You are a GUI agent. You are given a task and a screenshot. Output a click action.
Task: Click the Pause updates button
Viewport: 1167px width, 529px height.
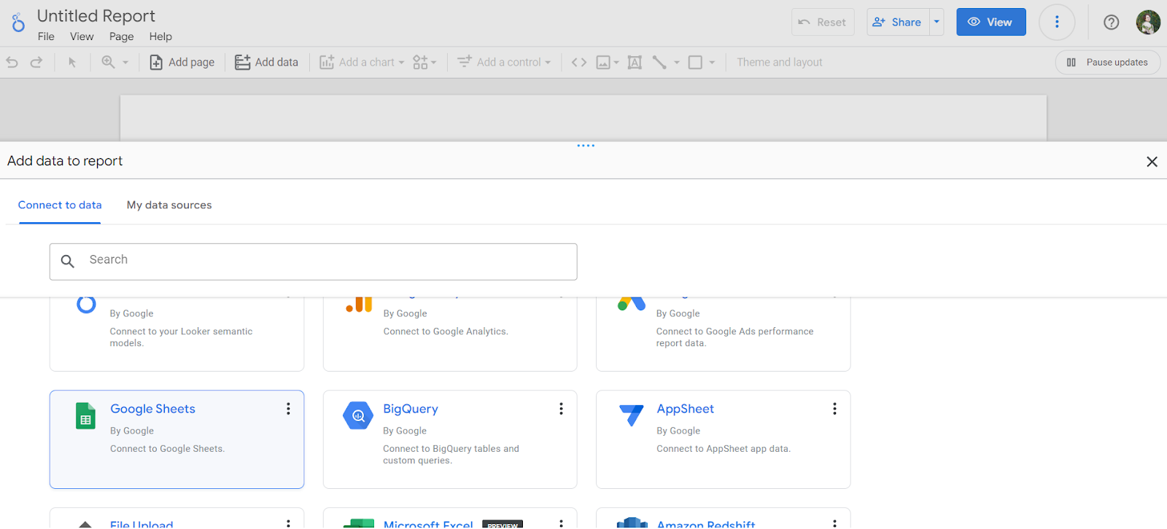[x=1107, y=63]
